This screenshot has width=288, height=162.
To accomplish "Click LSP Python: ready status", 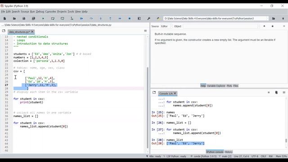I will (x=175, y=156).
